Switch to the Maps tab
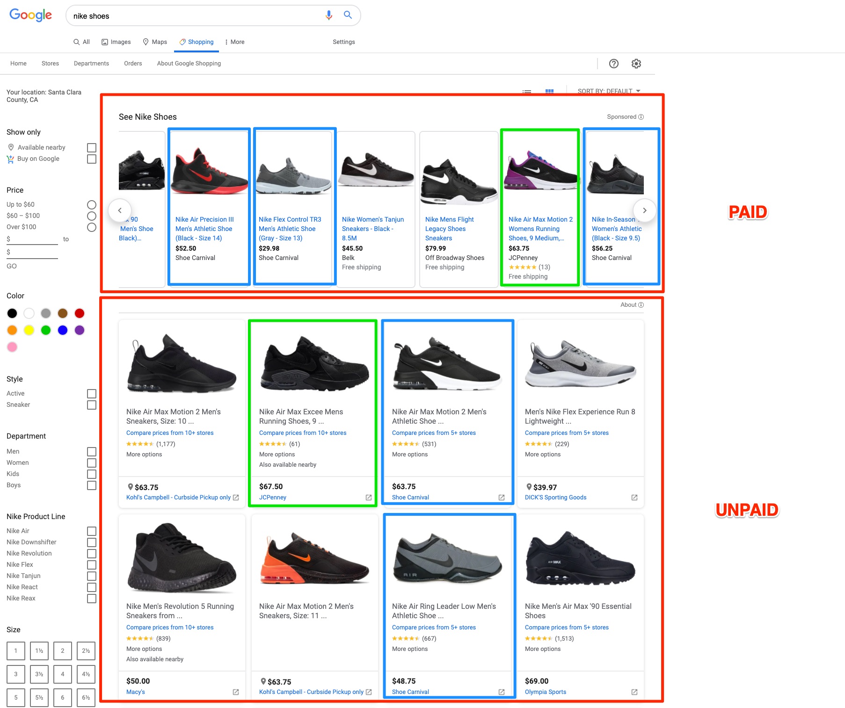The image size is (845, 708). click(x=155, y=42)
